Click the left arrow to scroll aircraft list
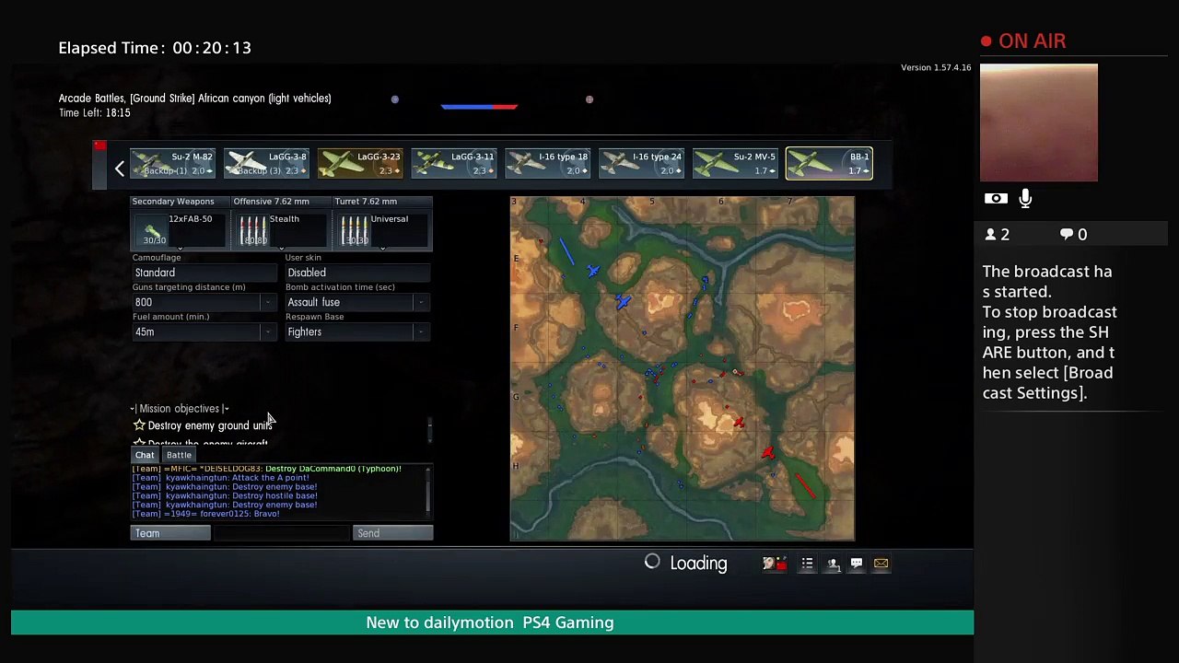 [119, 169]
